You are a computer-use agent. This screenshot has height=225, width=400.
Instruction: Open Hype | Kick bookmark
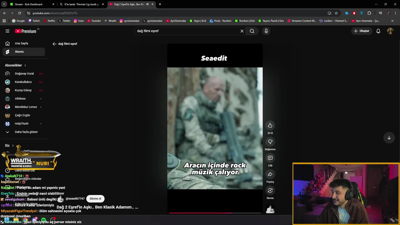tap(198, 21)
